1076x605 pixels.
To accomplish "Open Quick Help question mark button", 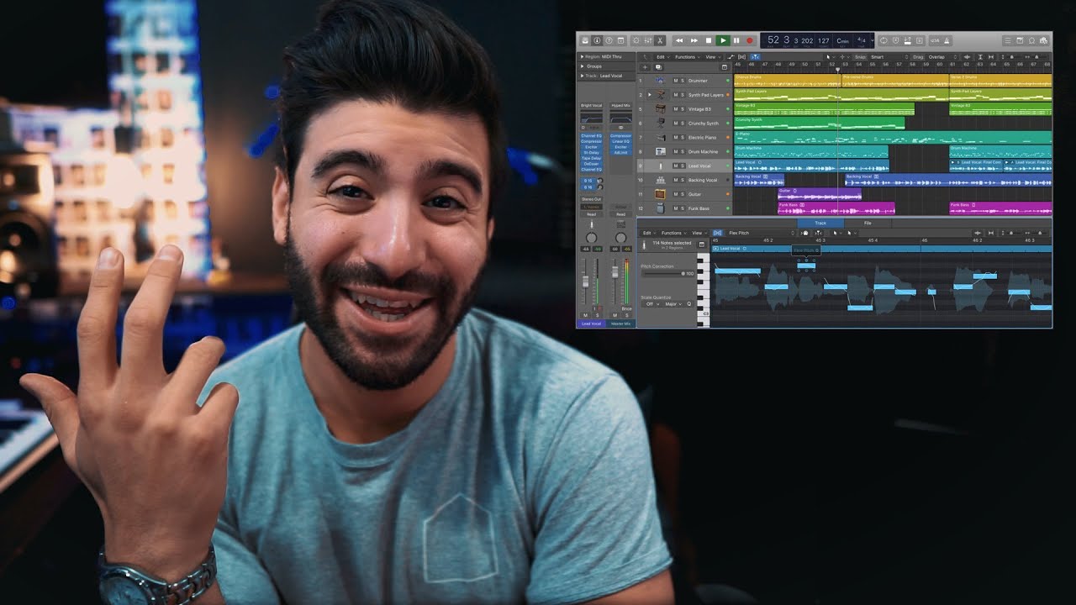I will tap(609, 40).
